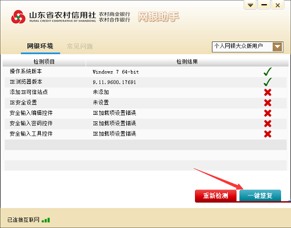Click the green check for IE浏览器版本
This screenshot has height=228, width=291.
click(268, 82)
